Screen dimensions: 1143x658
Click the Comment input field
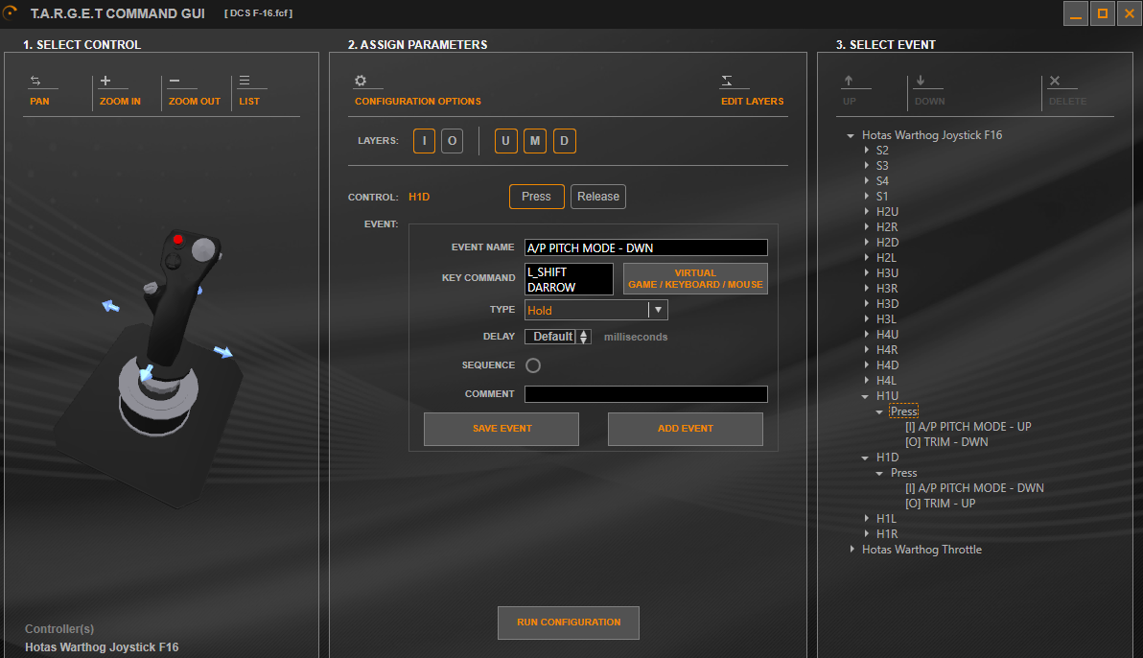[646, 394]
